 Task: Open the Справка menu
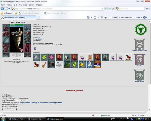point(39,5)
